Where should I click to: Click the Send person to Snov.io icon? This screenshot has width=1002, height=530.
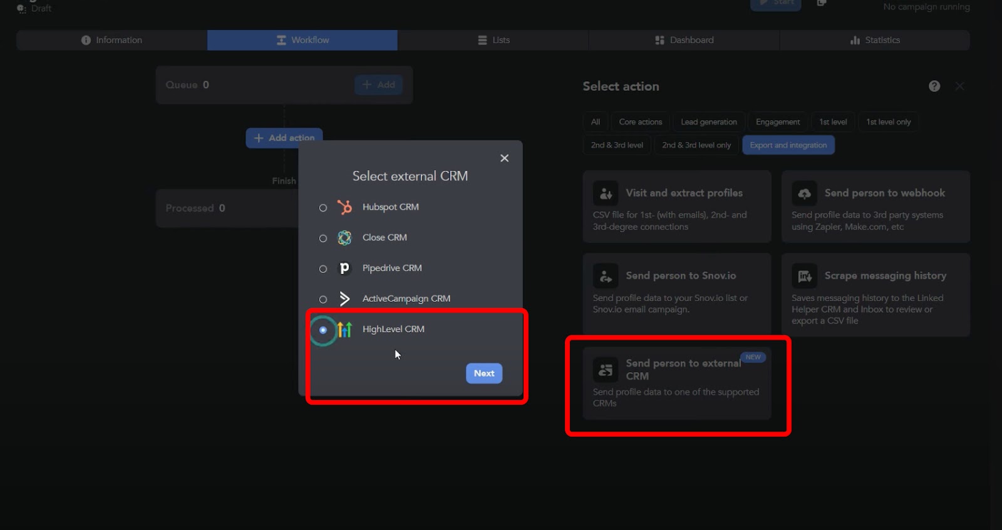click(x=606, y=276)
